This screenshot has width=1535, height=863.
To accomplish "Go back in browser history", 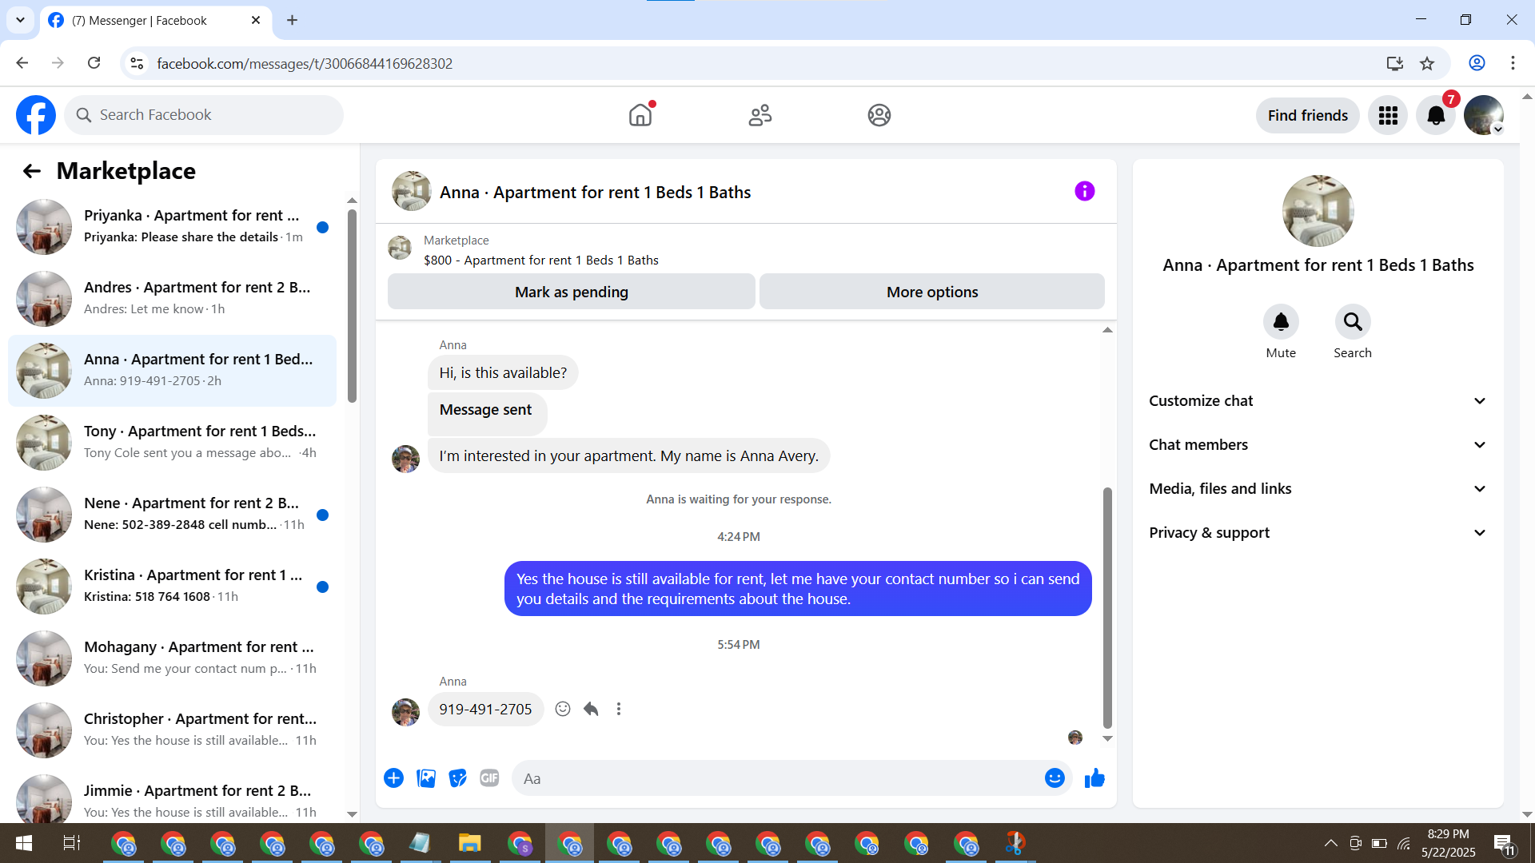I will click(22, 63).
